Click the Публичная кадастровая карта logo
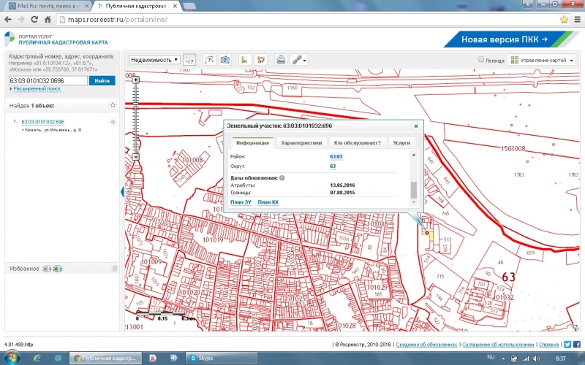Image resolution: width=585 pixels, height=365 pixels. click(56, 39)
